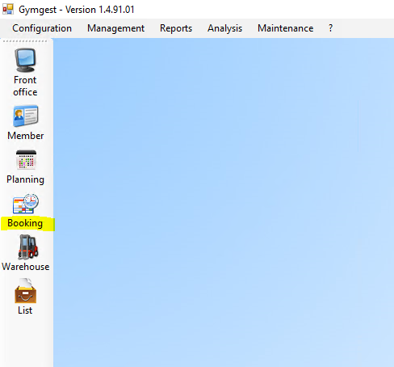
Task: Click the highlighted Booking label
Action: (25, 223)
